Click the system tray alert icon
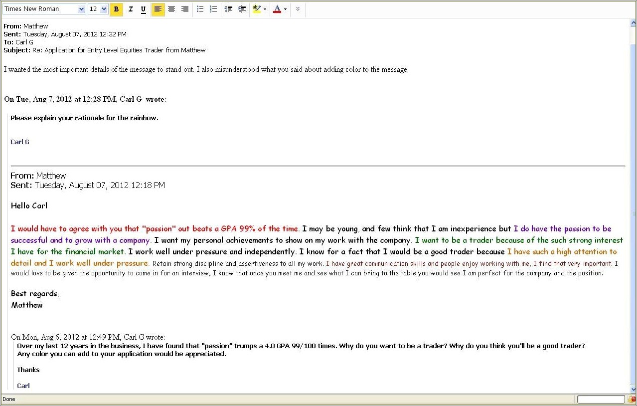The width and height of the screenshot is (637, 406). pos(632,399)
